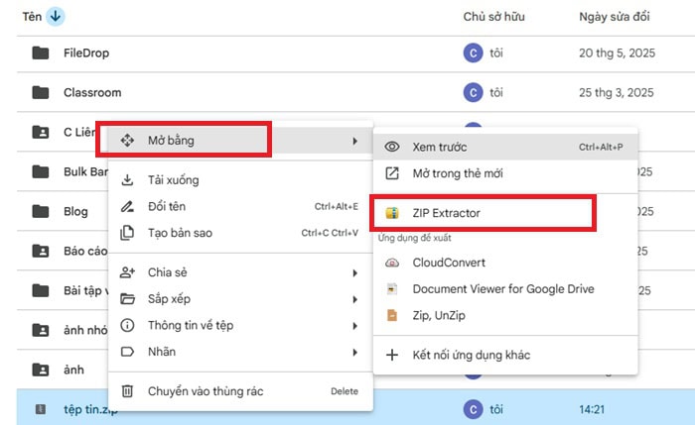This screenshot has height=425, width=695.
Task: Click the trash icon for Chuyển vào thùng rác
Action: 127,391
